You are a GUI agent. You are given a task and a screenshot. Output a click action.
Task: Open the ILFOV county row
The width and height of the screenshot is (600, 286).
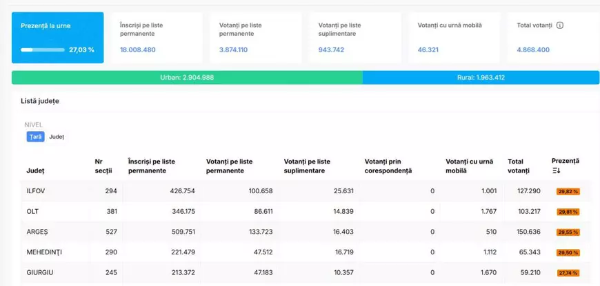coord(35,191)
